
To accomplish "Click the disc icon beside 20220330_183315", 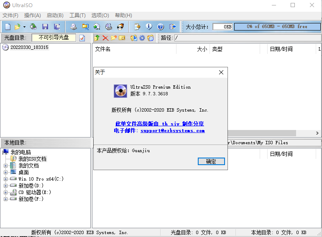I will coord(5,47).
